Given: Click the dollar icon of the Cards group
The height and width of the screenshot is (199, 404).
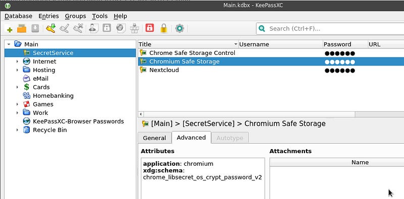Looking at the screenshot, I should (x=27, y=87).
